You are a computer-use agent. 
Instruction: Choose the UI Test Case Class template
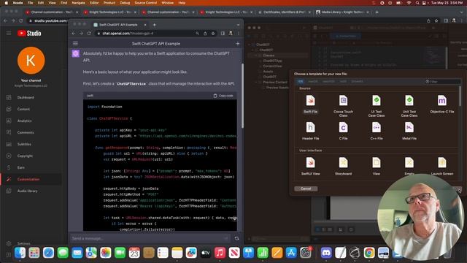pyautogui.click(x=377, y=105)
